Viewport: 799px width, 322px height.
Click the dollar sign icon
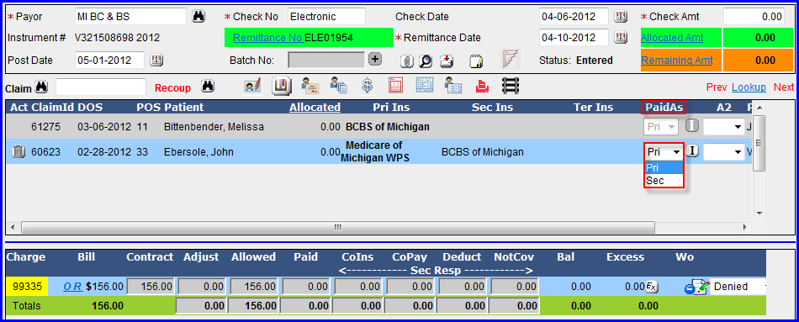367,86
